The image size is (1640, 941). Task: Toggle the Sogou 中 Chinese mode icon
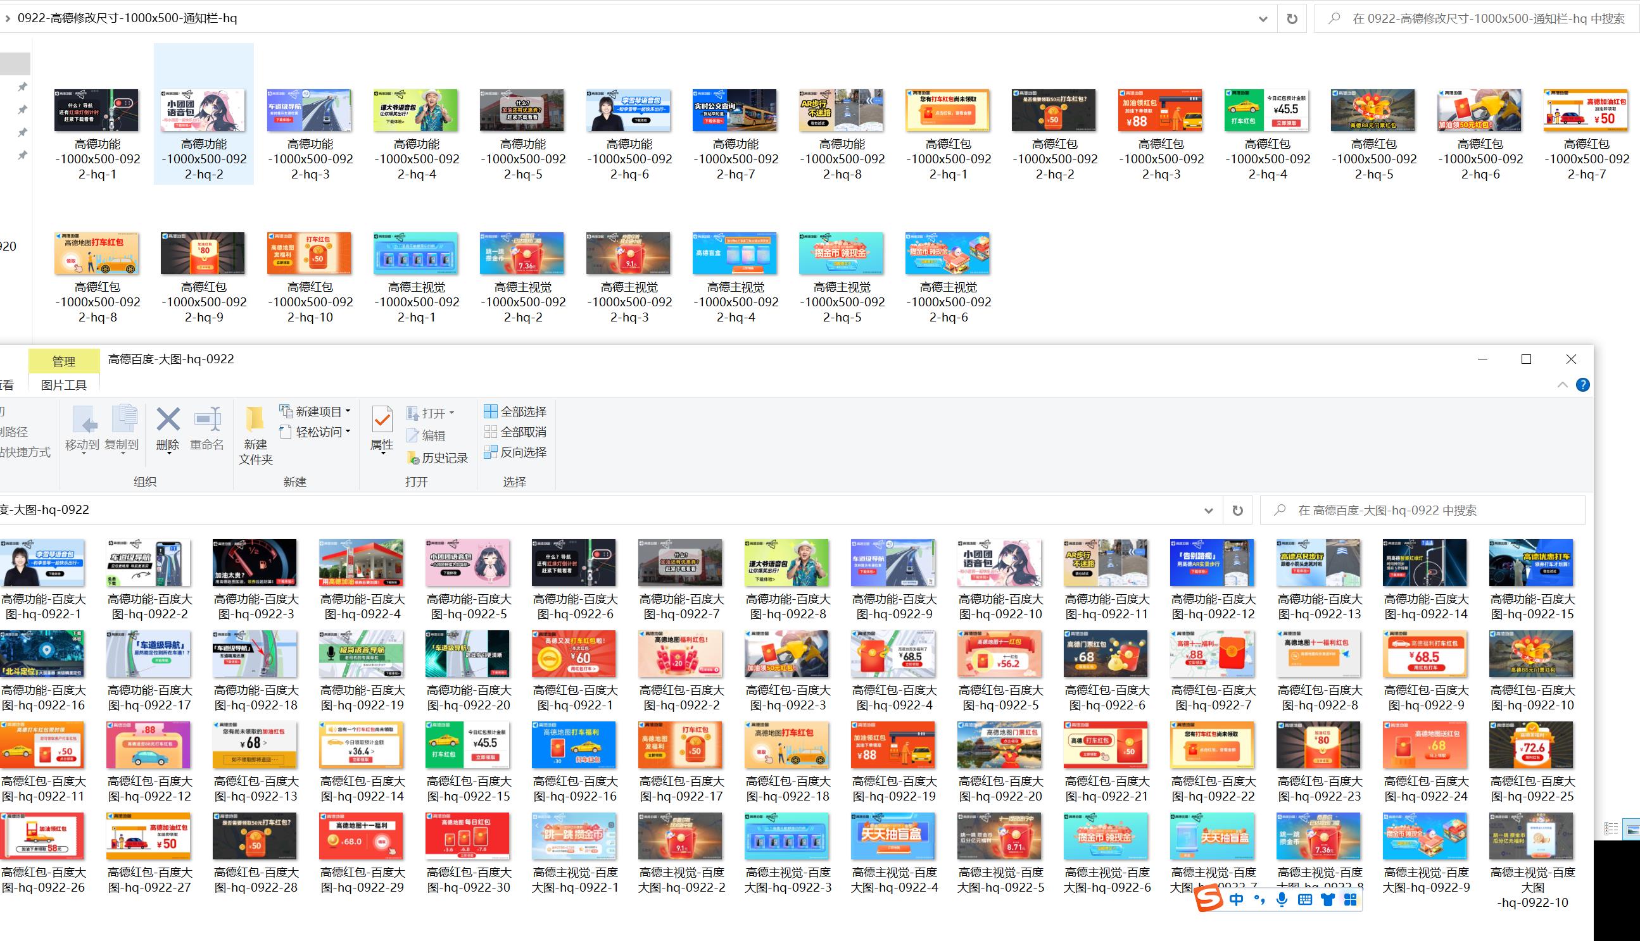coord(1236,900)
